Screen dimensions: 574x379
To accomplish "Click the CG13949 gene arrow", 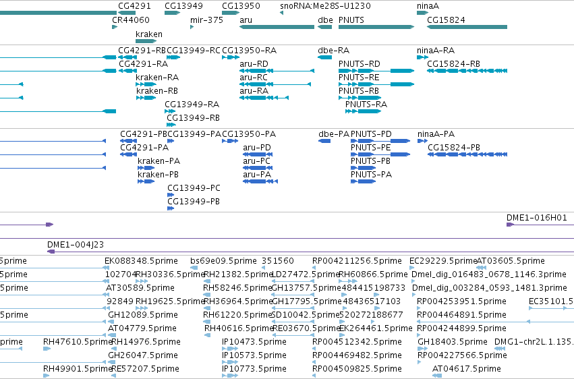I will [173, 13].
